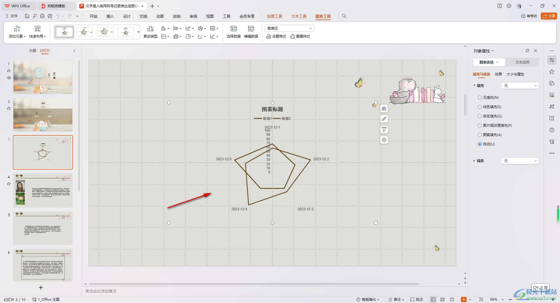Screen dimensions: 560x303
Task: Switch to Text Options (文本选项) tab
Action: [522, 62]
